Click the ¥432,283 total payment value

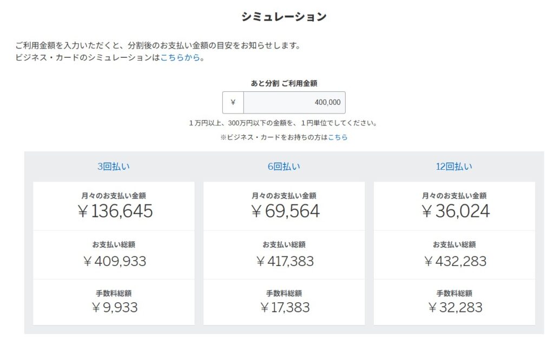click(455, 262)
